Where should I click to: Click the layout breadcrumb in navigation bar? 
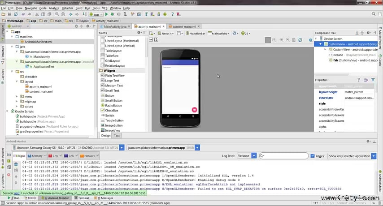[83, 21]
